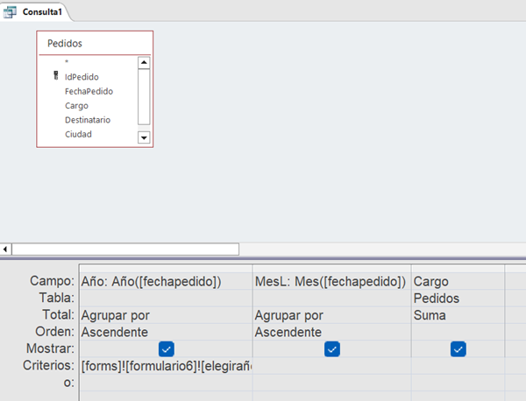
Task: Click the down arrow of Pedidos field list scrollbar
Action: (x=144, y=137)
